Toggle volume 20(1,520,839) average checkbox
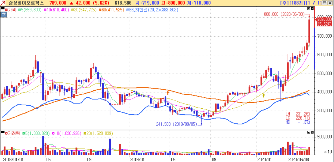The image size is (334, 162). (85, 133)
